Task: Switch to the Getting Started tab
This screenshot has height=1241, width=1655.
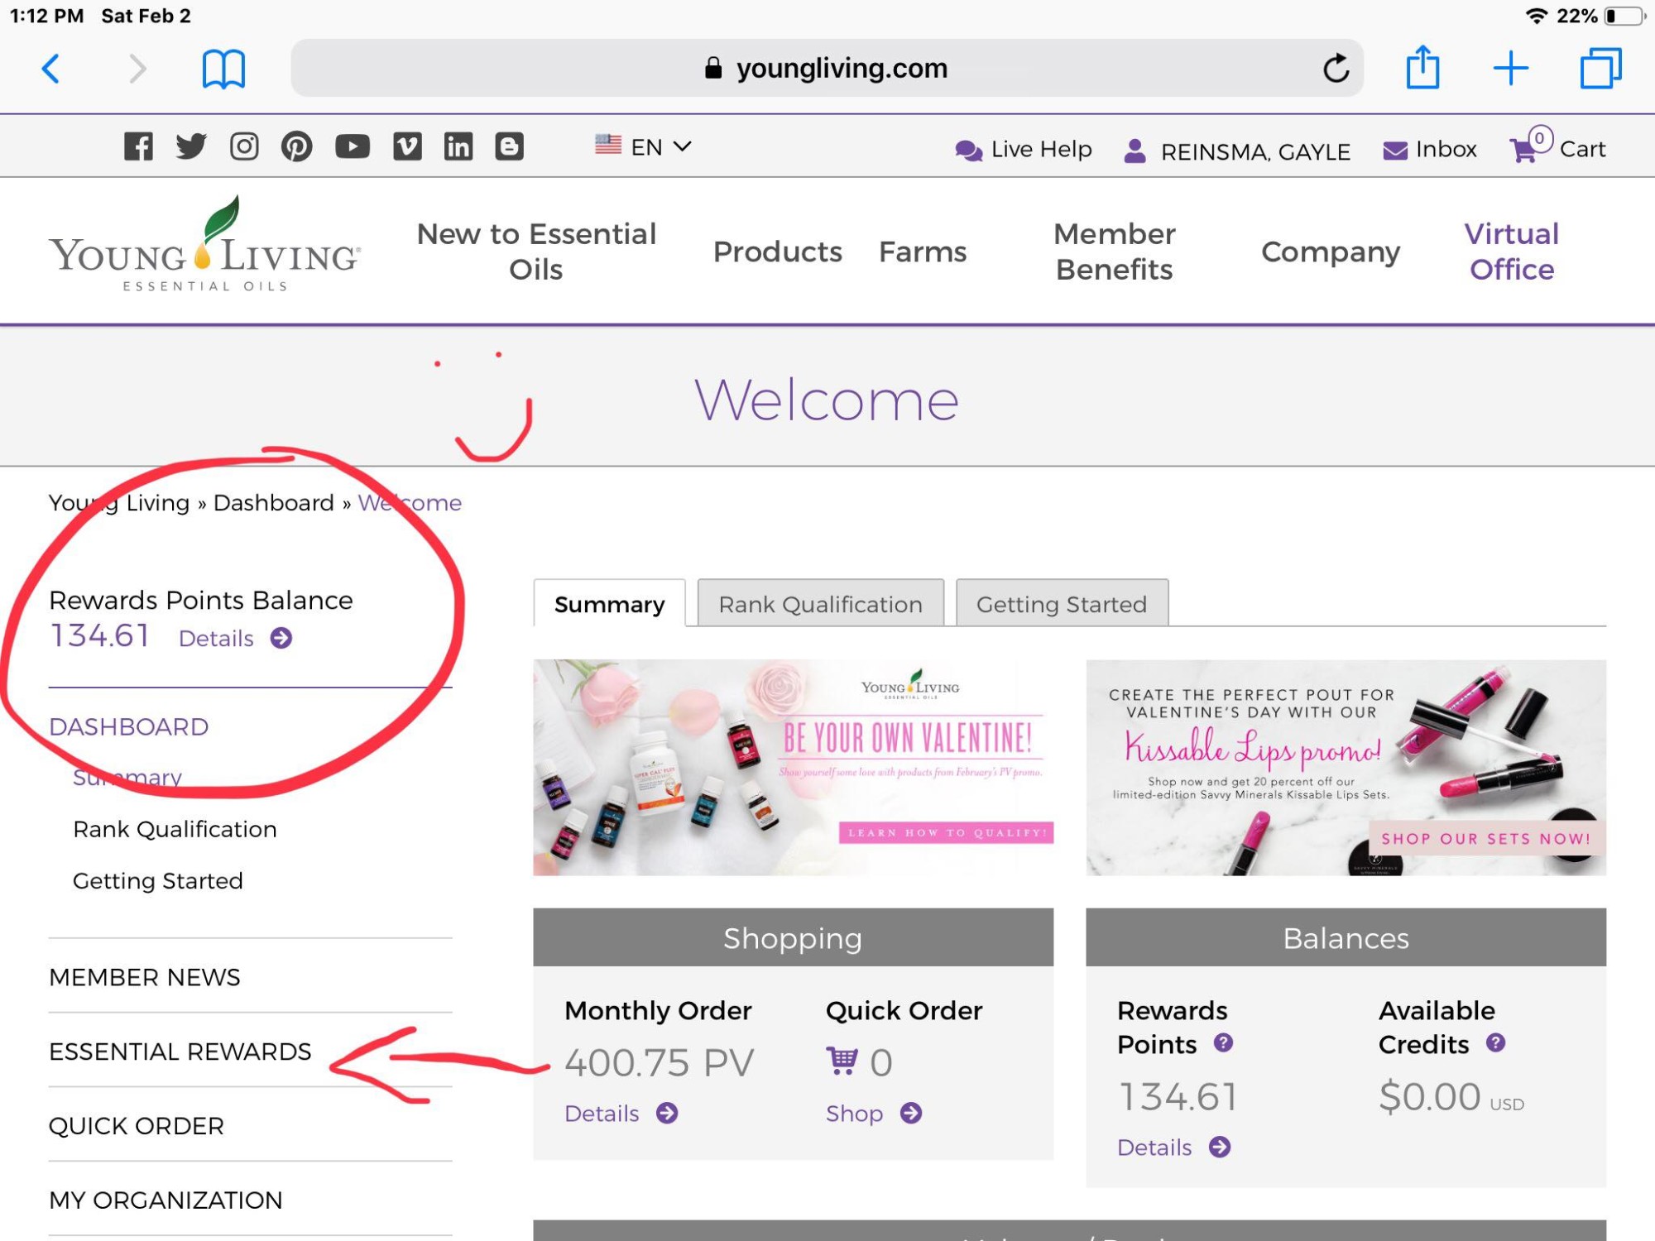Action: 1062,603
